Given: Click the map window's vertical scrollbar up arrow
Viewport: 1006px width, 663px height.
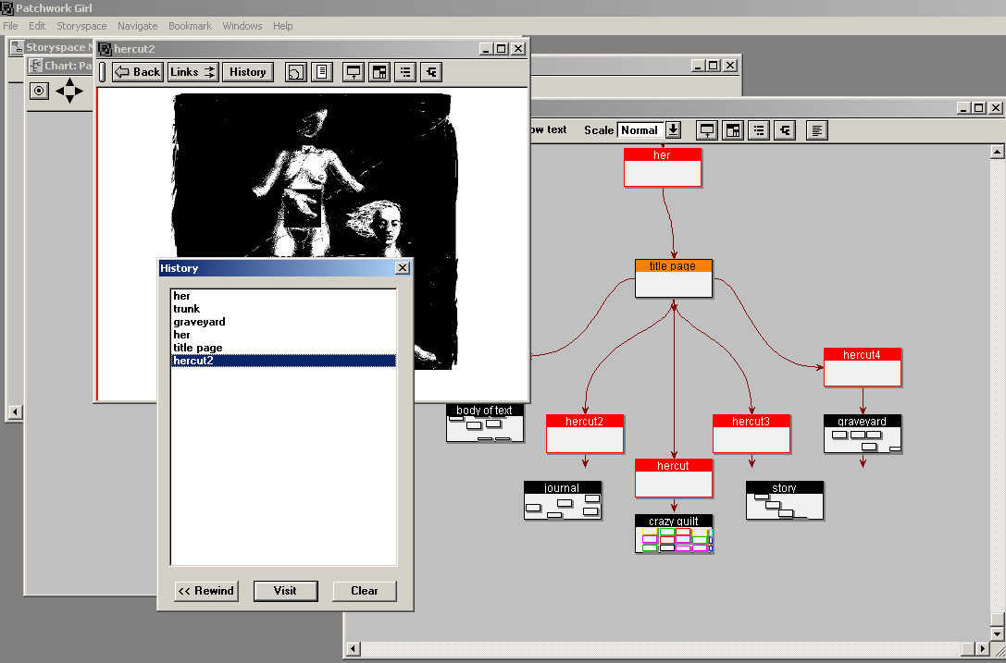Looking at the screenshot, I should (x=997, y=152).
